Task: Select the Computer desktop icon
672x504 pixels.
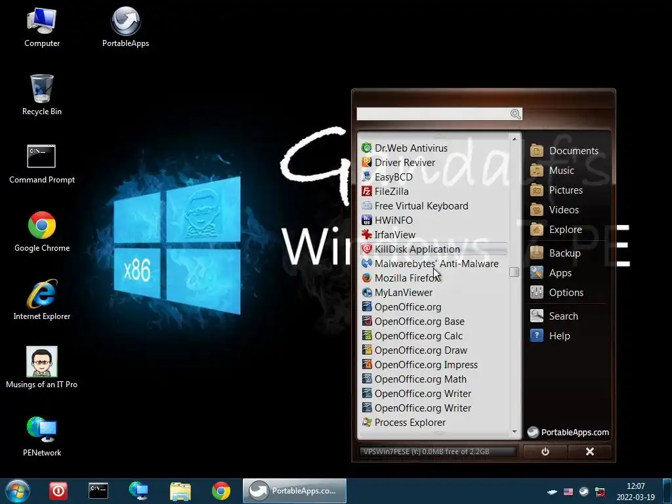Action: pyautogui.click(x=41, y=28)
